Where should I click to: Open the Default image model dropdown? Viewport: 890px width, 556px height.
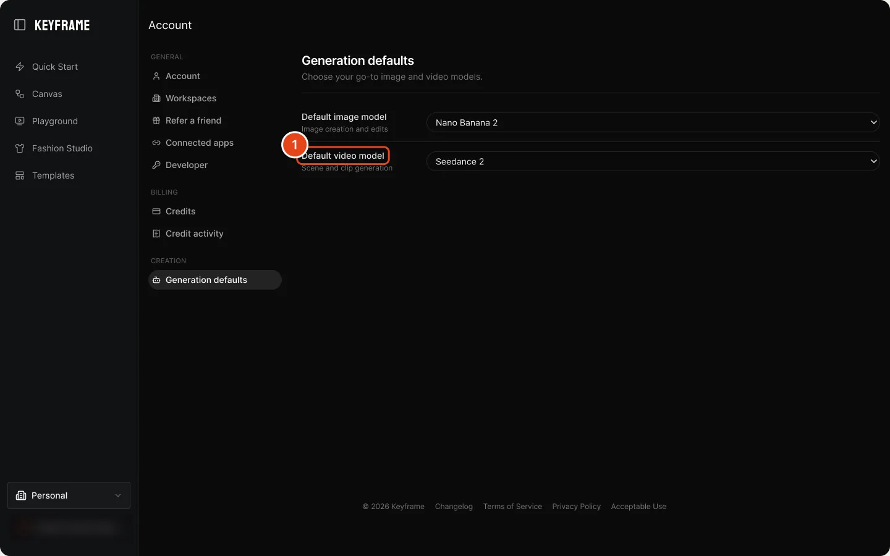(653, 122)
